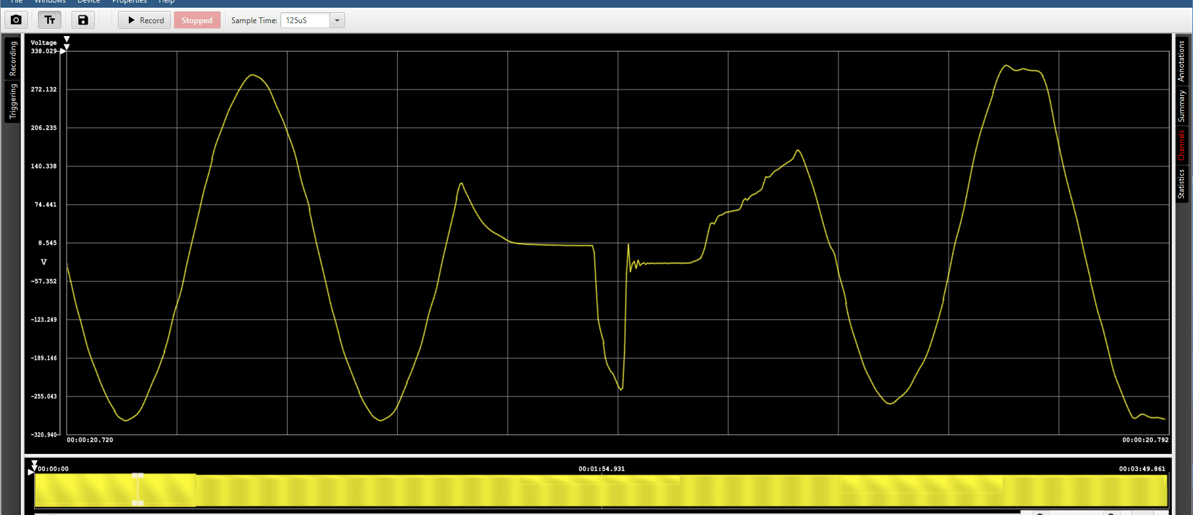This screenshot has width=1193, height=515.
Task: Click the -255.043 axis value
Action: tap(44, 397)
